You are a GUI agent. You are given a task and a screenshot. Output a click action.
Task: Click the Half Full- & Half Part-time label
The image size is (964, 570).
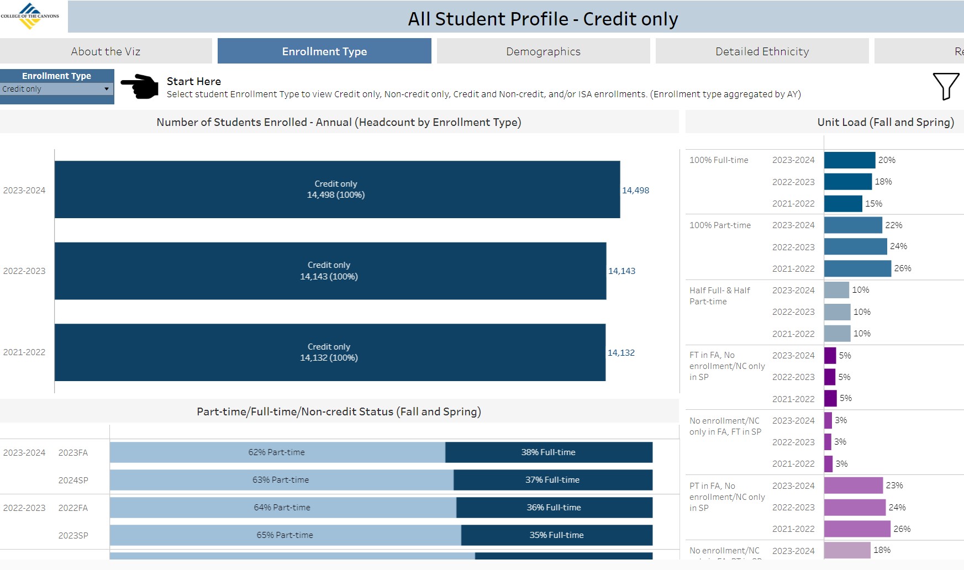tap(720, 295)
